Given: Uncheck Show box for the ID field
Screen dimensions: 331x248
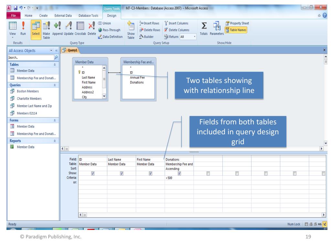Looking at the screenshot, I should [93, 173].
